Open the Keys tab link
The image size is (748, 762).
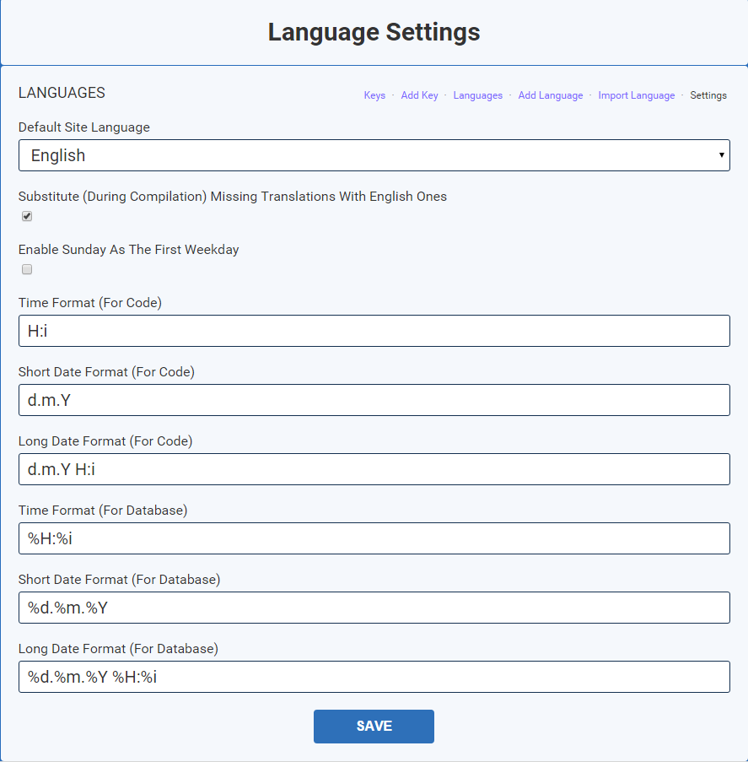[x=374, y=95]
